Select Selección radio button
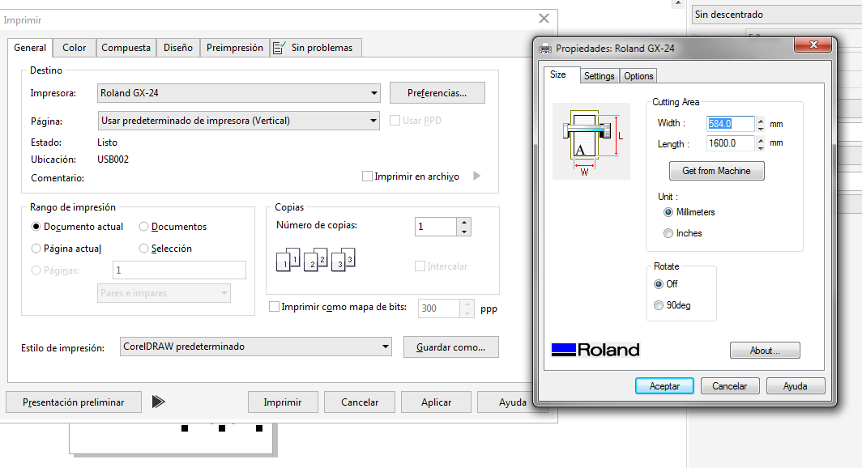This screenshot has height=468, width=862. pyautogui.click(x=144, y=249)
